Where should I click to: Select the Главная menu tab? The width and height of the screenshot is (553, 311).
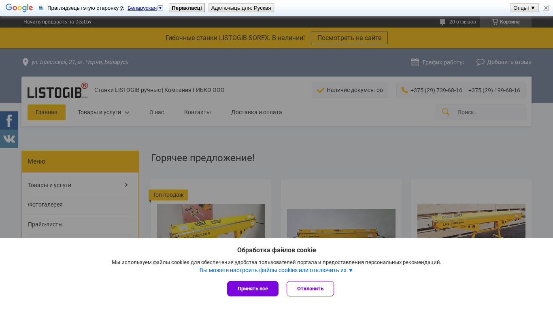coord(47,112)
